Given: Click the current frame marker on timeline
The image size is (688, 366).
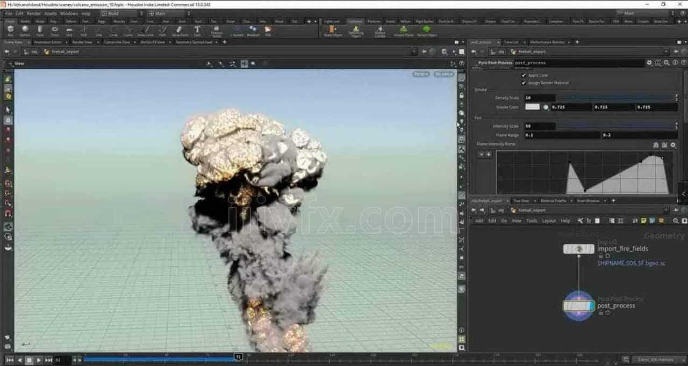Looking at the screenshot, I should (x=238, y=356).
